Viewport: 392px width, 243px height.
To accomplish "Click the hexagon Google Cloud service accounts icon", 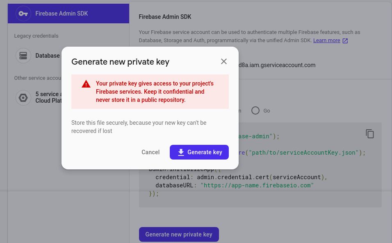I will [23, 97].
